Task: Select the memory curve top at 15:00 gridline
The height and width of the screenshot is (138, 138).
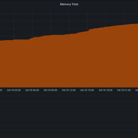Action: [87, 31]
